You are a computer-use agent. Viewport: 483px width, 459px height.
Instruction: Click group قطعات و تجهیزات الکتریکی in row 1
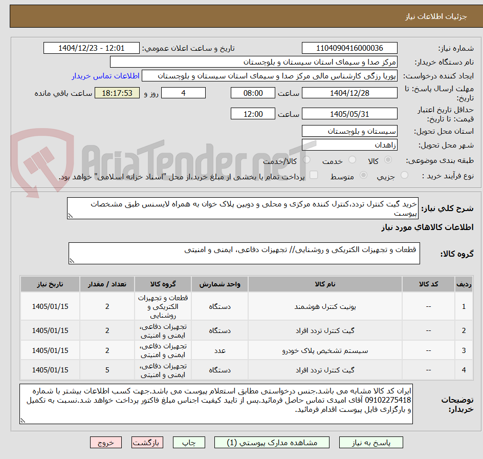coord(163,306)
